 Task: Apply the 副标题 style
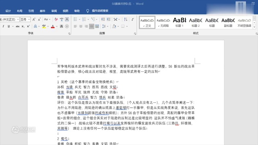(x=228, y=23)
